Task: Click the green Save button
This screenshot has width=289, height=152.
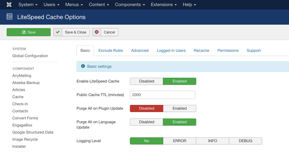Action: pyautogui.click(x=29, y=32)
